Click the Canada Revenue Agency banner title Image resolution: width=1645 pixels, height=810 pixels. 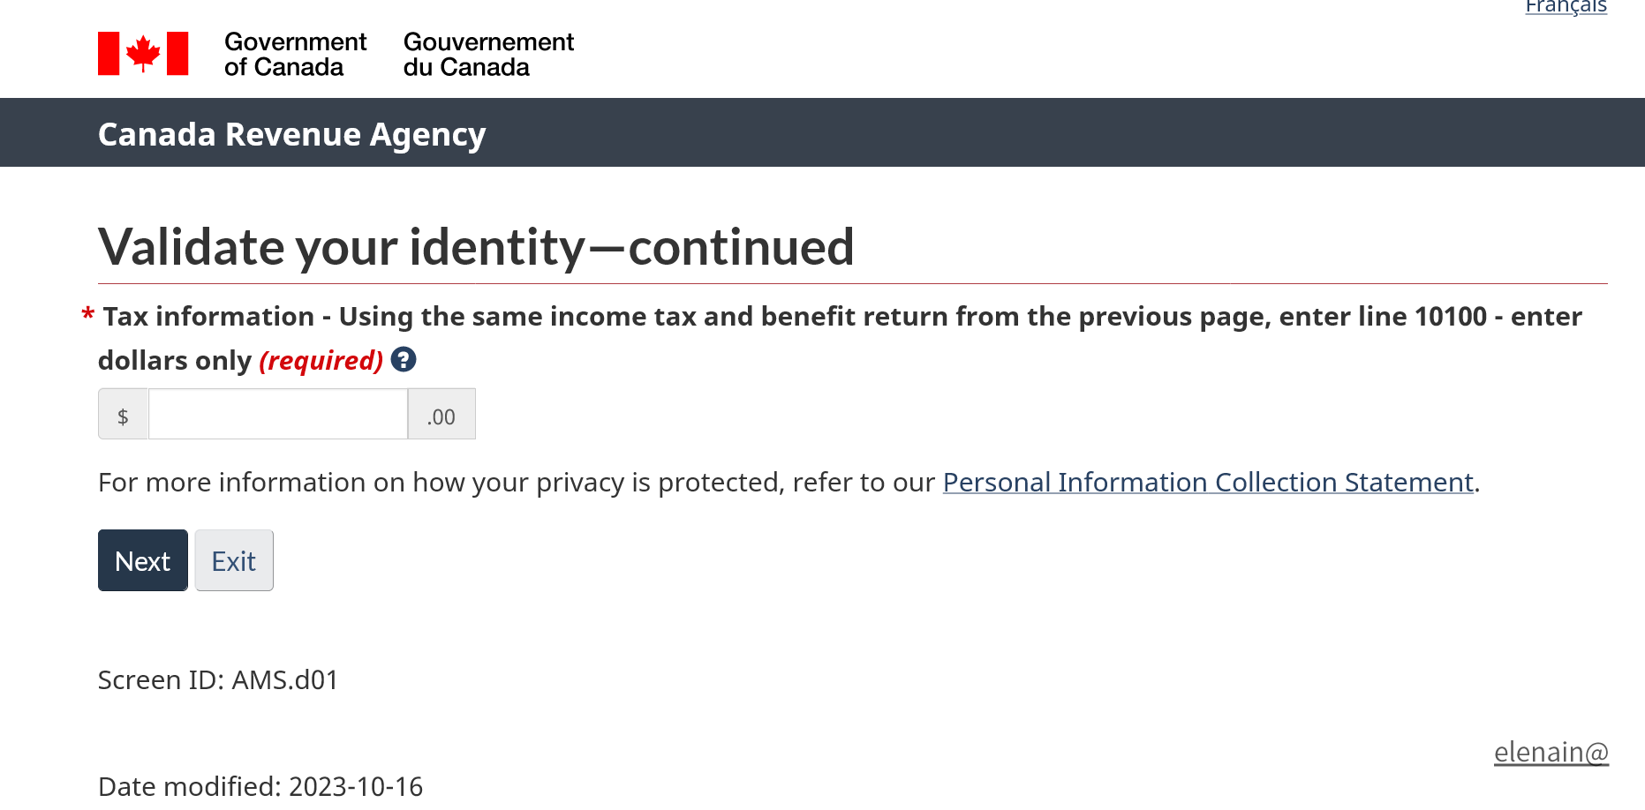click(292, 134)
